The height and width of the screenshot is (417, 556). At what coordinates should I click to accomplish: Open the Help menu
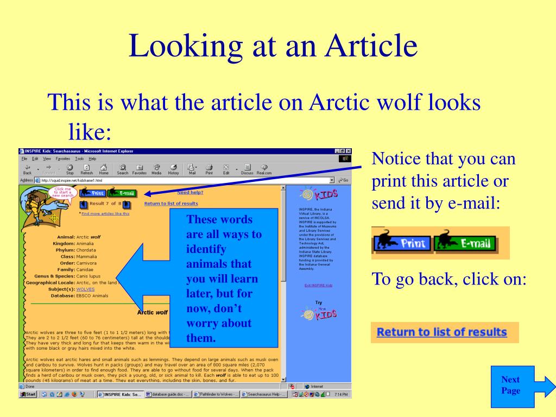92,159
